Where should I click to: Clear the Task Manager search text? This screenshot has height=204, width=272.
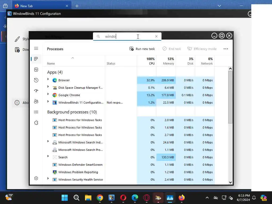tap(156, 36)
